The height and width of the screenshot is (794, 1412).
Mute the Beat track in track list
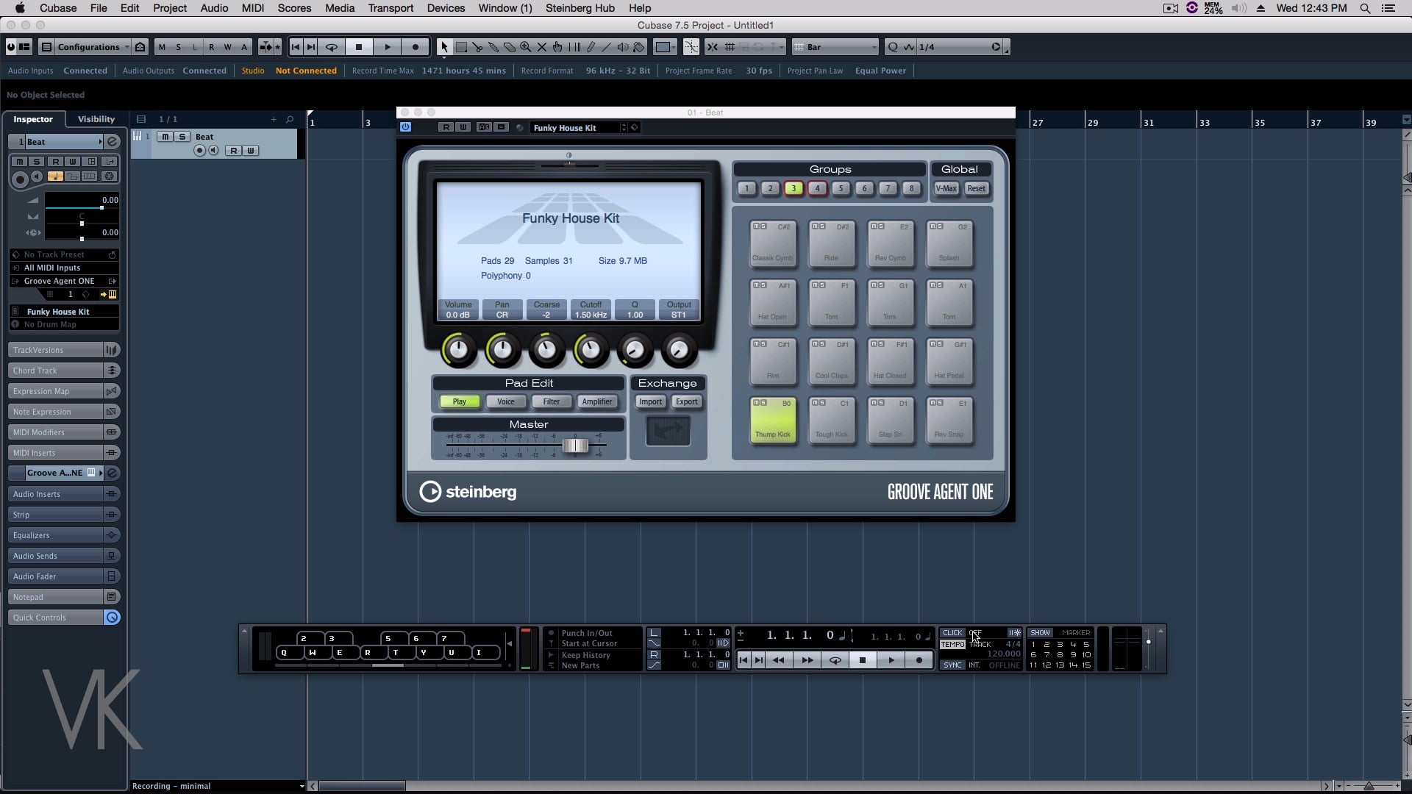point(165,137)
